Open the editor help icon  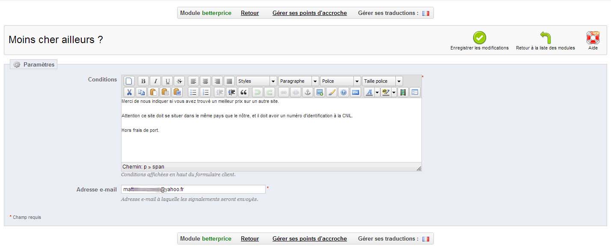[x=344, y=92]
